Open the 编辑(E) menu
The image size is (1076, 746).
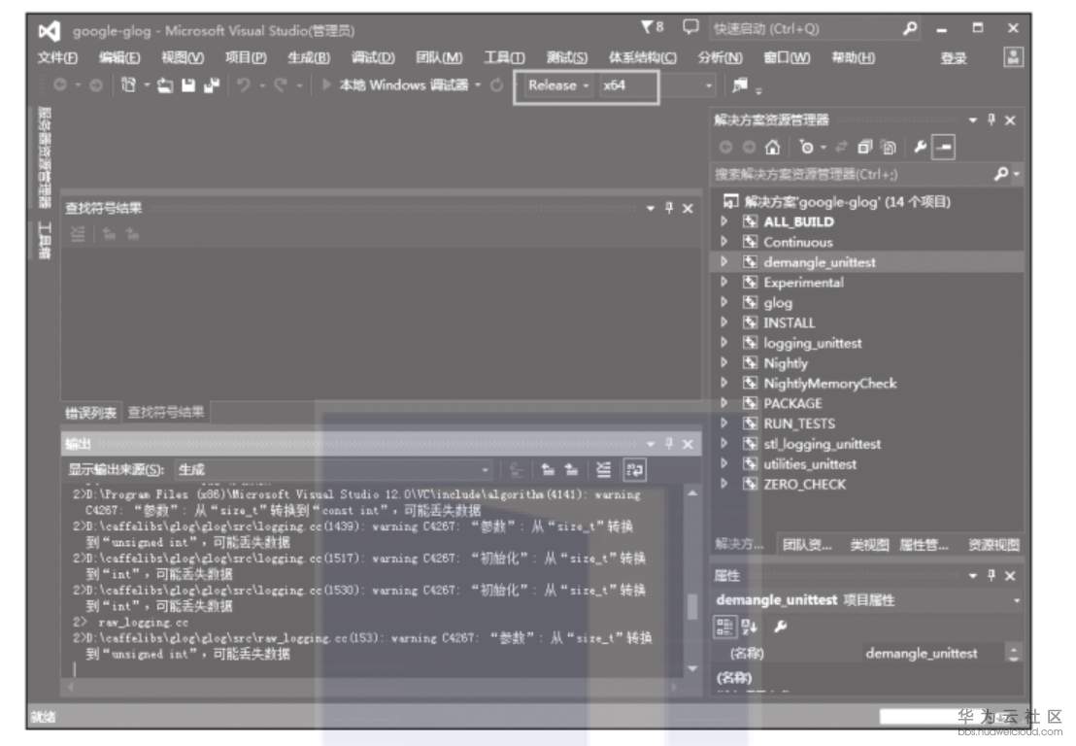pyautogui.click(x=119, y=57)
